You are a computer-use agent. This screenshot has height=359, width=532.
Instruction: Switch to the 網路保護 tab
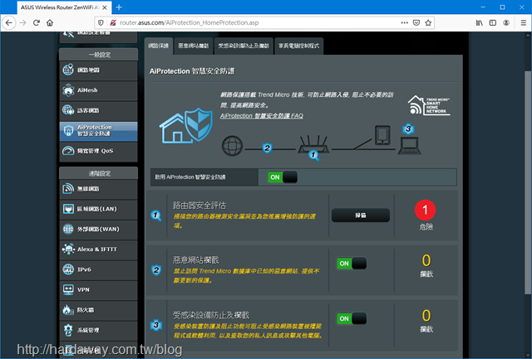coord(159,46)
